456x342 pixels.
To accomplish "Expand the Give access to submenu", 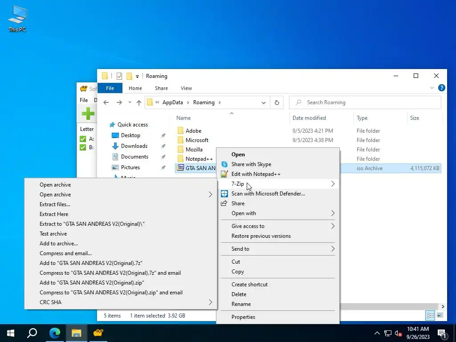I will pyautogui.click(x=333, y=226).
